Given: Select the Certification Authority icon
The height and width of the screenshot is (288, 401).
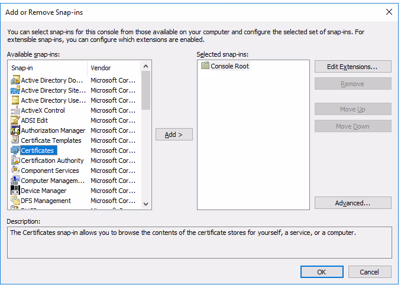Looking at the screenshot, I should [15, 161].
